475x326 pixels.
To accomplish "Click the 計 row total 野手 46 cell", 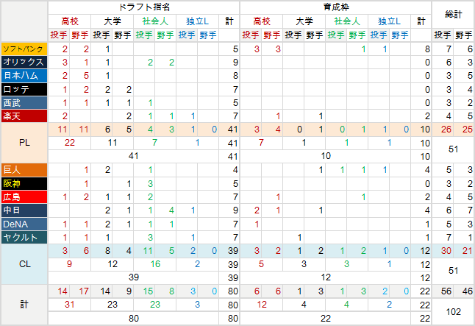I will pos(464,291).
